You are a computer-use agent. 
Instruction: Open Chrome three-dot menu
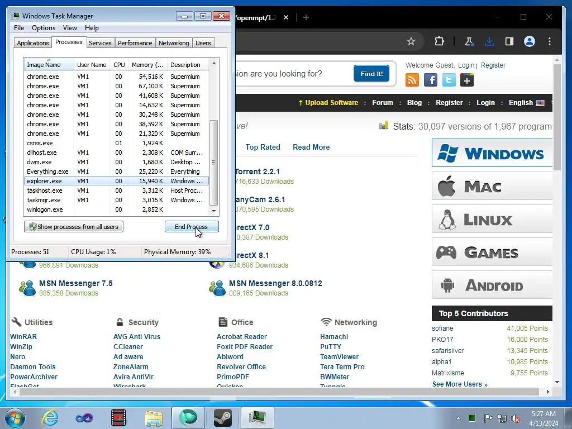pos(550,41)
